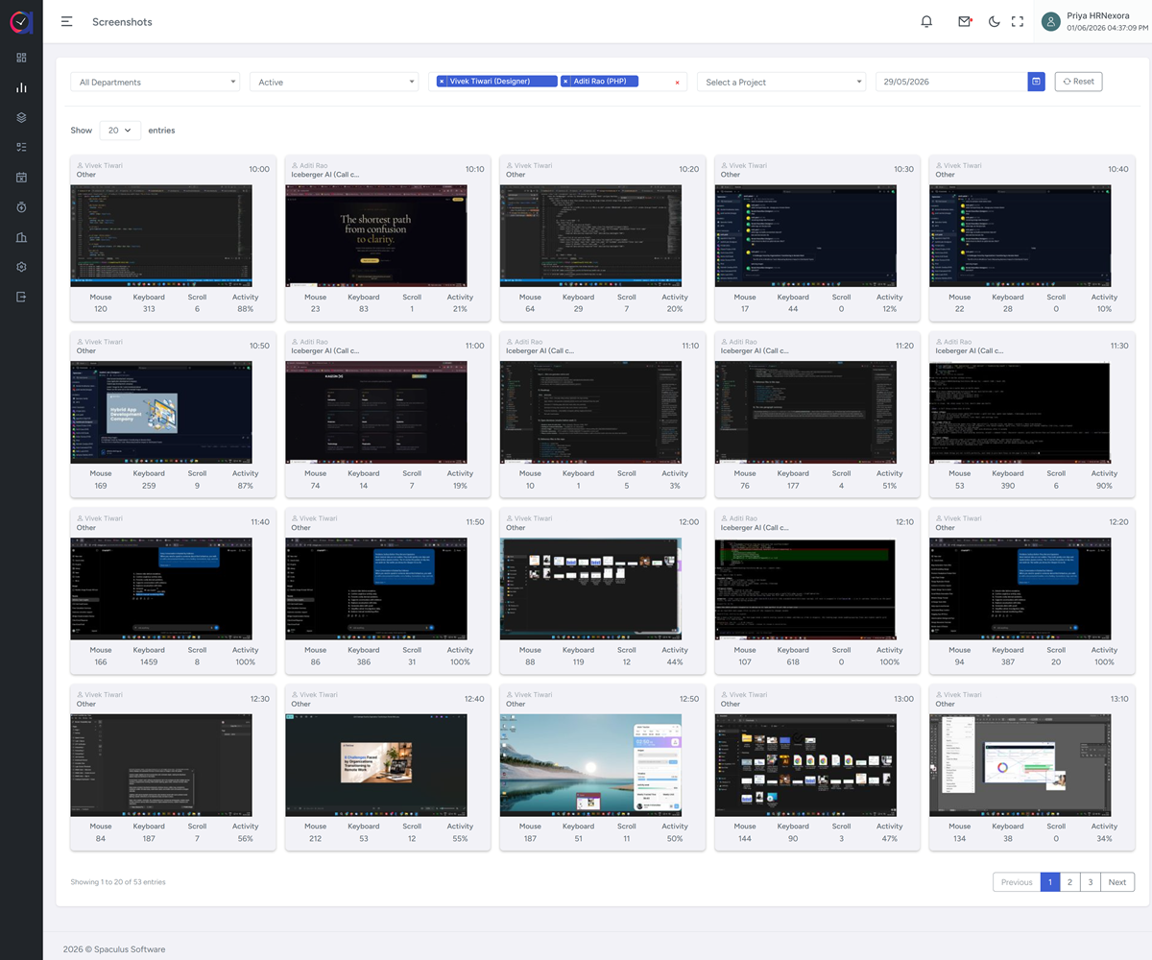Open the 13:10 screenshot thumbnail
This screenshot has width=1152, height=960.
[1020, 765]
